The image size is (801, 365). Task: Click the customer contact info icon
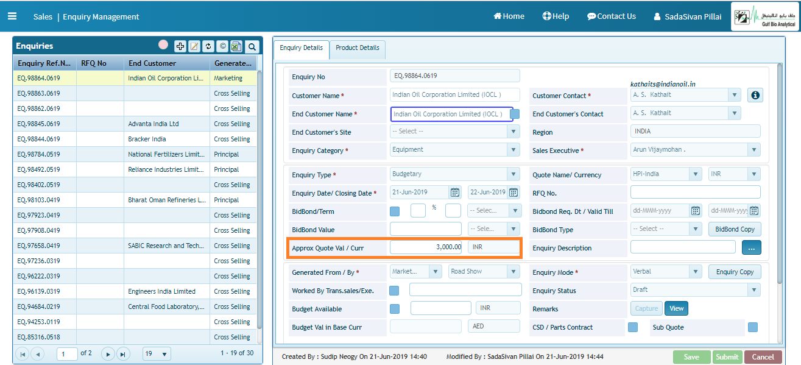click(755, 95)
